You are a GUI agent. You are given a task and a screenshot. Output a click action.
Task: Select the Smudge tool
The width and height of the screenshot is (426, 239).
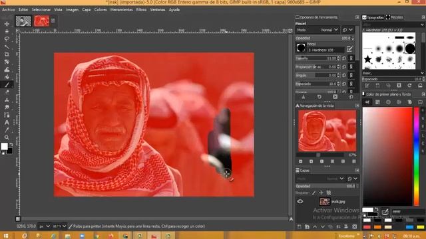click(7, 108)
